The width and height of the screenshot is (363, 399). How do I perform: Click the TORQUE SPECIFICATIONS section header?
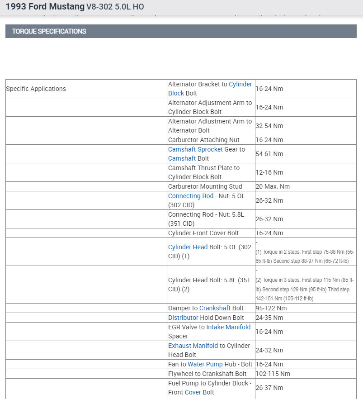click(x=49, y=31)
